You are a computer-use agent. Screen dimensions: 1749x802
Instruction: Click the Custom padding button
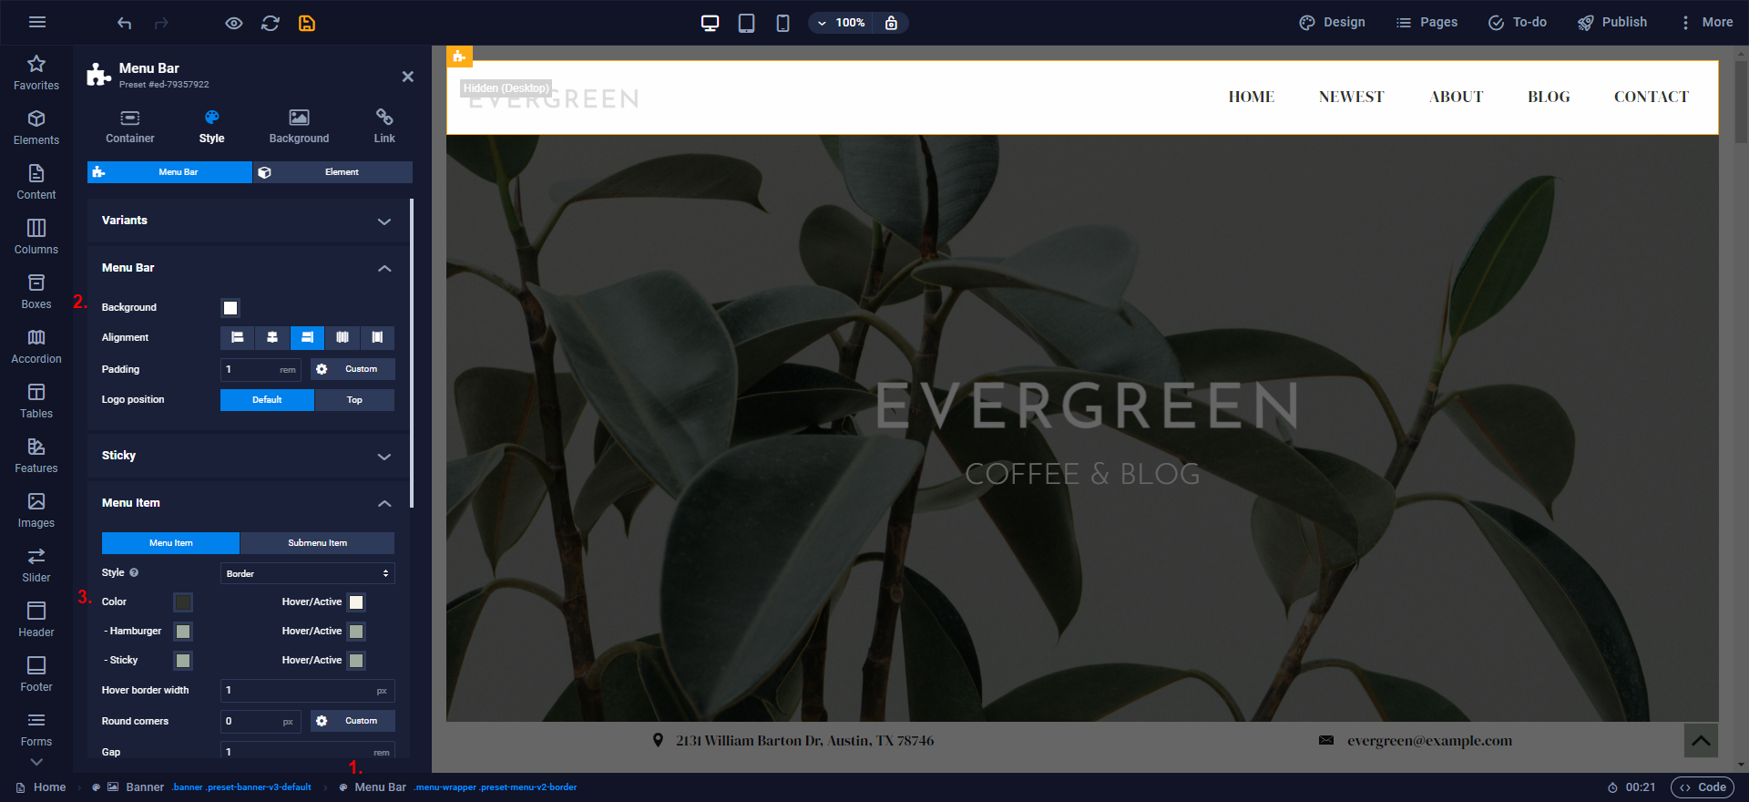pos(353,369)
